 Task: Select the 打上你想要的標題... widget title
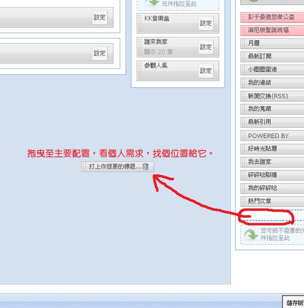click(x=115, y=166)
